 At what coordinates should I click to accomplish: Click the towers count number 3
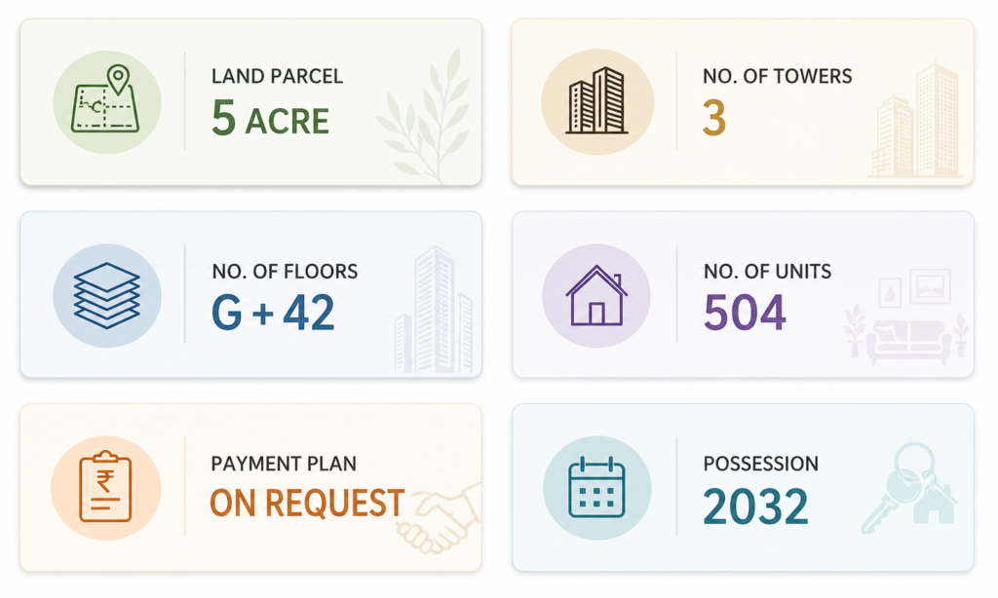click(x=713, y=119)
